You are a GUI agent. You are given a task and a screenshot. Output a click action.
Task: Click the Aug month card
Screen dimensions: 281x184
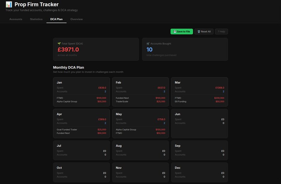[x=140, y=150]
